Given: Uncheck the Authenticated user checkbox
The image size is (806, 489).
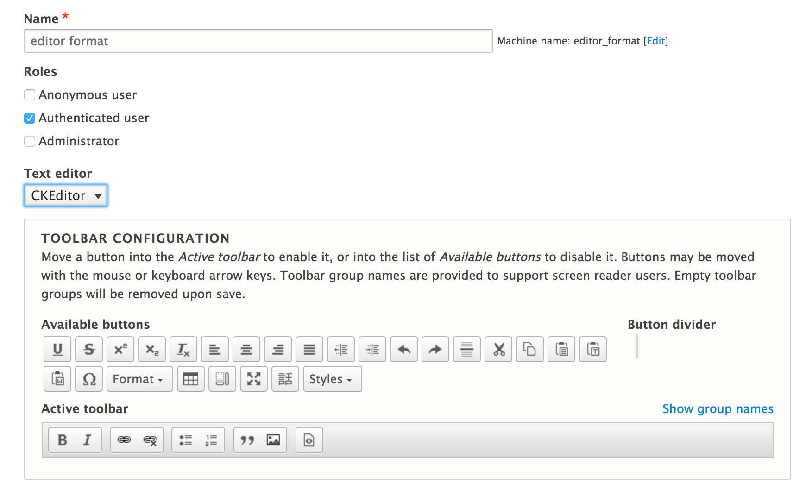Looking at the screenshot, I should pos(30,118).
